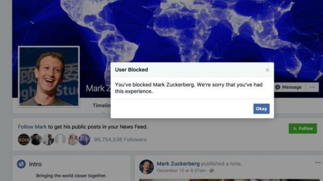Select the third follower avatar
The image size is (323, 181).
(x=48, y=139)
